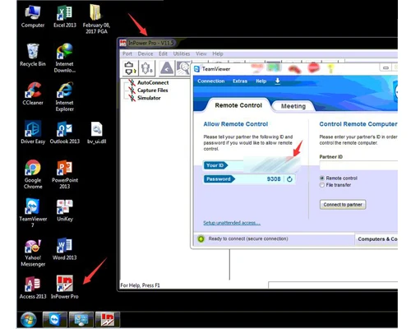
Task: Open the InPower Device menu
Action: tap(145, 53)
